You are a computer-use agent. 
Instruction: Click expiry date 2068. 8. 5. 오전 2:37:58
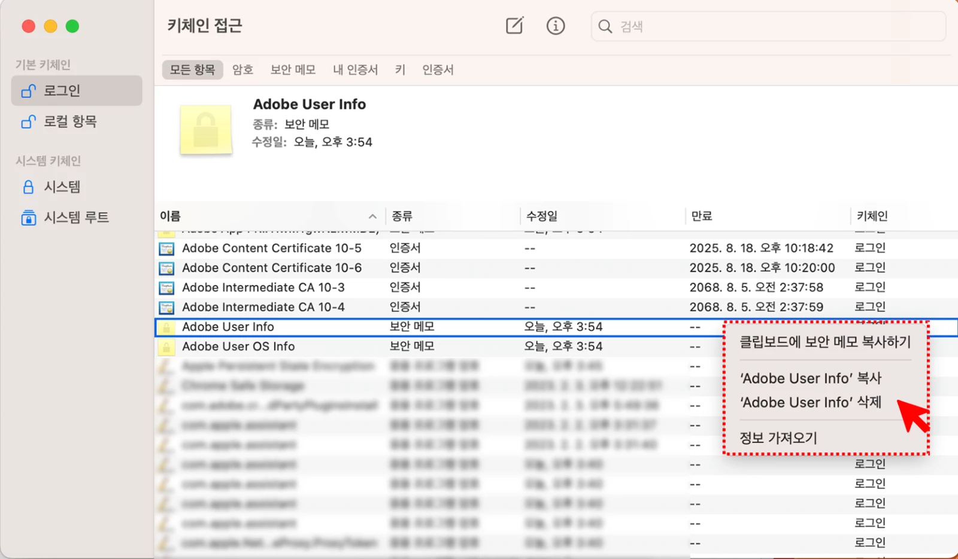[756, 288]
